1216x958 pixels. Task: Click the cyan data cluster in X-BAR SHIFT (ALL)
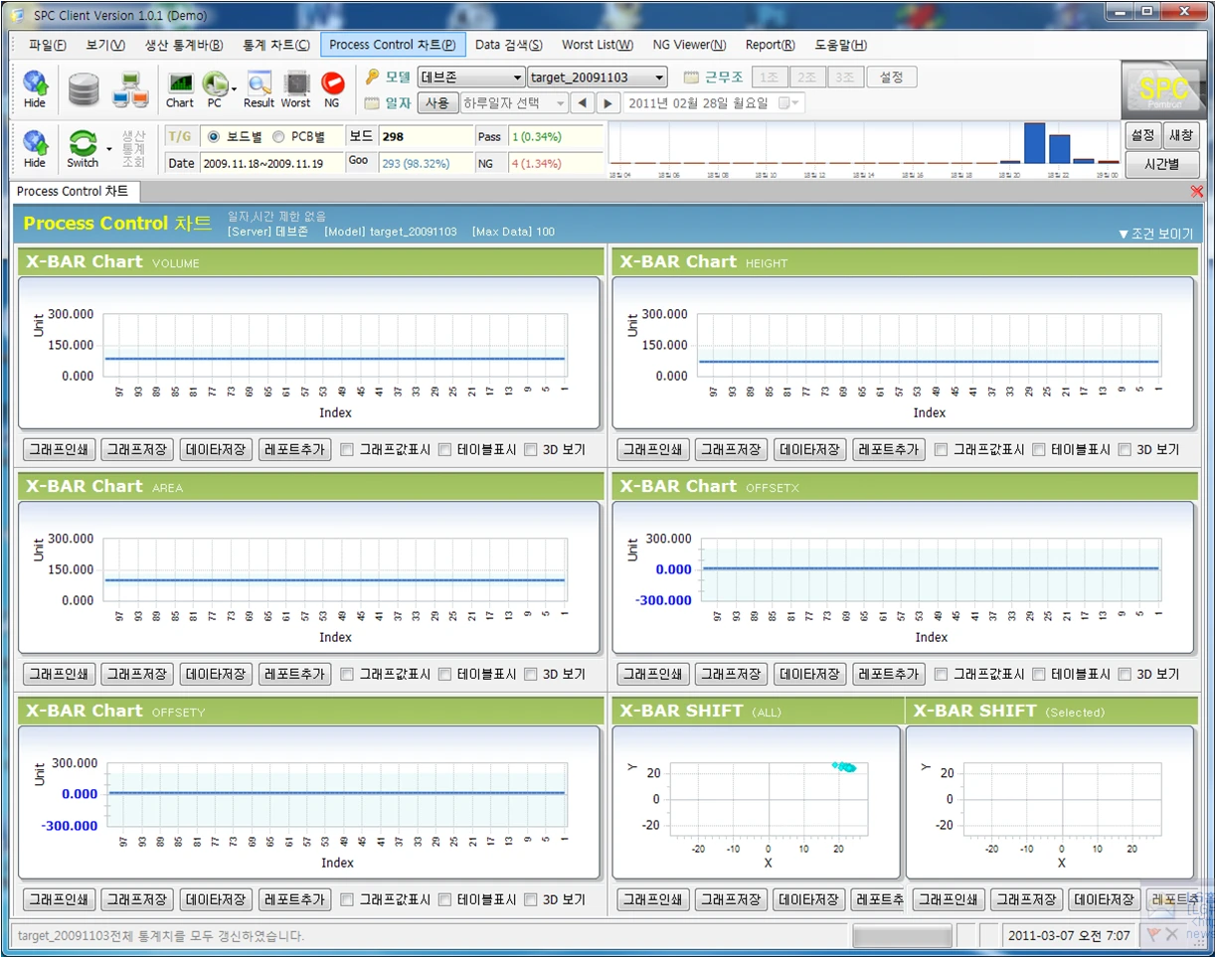pyautogui.click(x=844, y=766)
